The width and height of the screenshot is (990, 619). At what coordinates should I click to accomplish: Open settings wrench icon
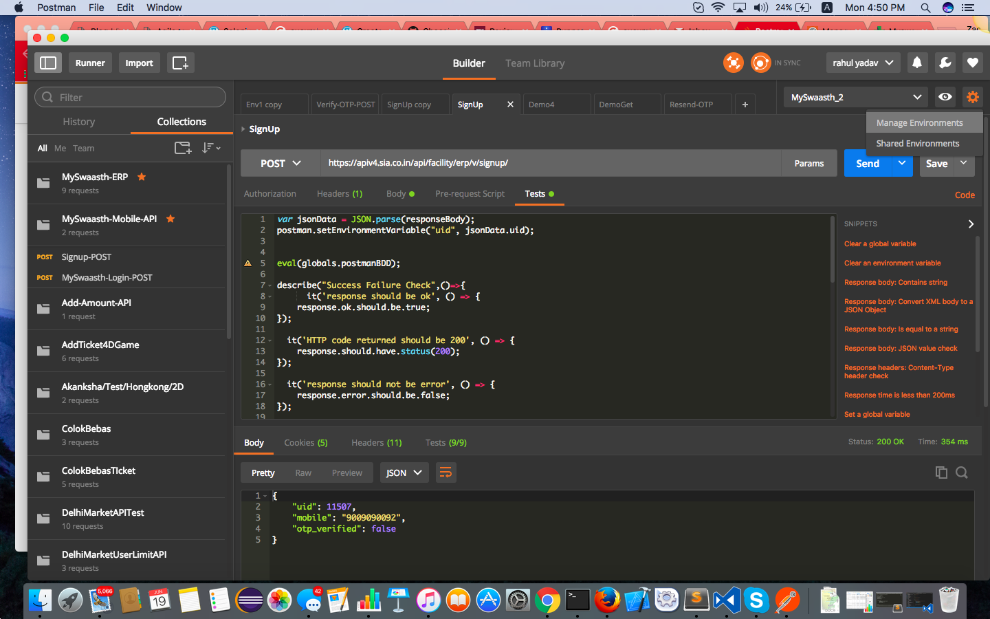point(945,63)
